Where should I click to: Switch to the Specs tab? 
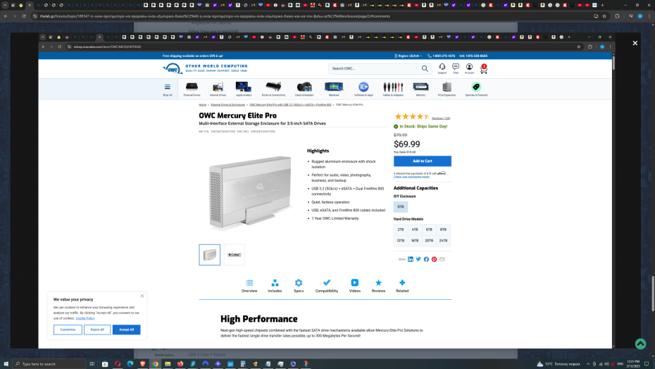point(299,286)
